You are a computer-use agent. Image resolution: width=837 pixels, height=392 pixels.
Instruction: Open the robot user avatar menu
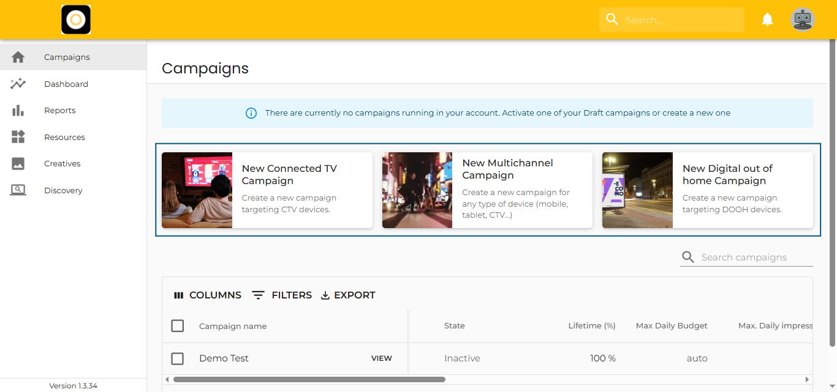coord(802,20)
